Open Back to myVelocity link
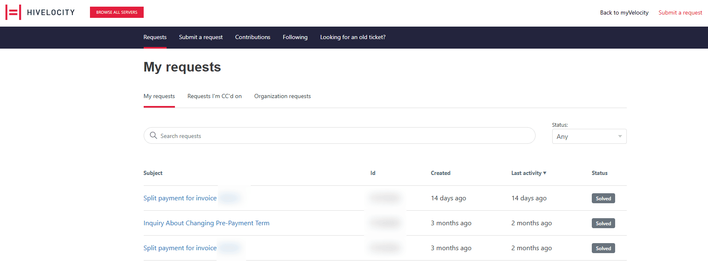Screen dimensions: 708x261 [624, 12]
